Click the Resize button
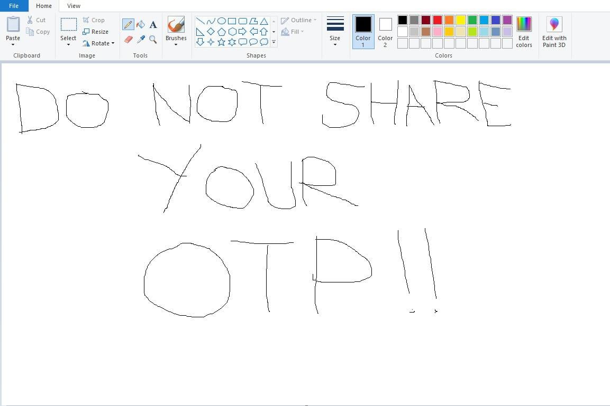 (96, 32)
